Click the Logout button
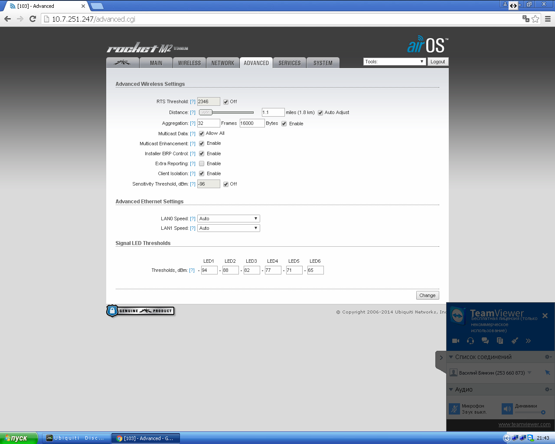 [438, 62]
